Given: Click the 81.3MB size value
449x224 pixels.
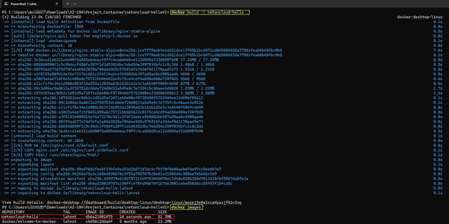Looking at the screenshot, I should point(165,217).
